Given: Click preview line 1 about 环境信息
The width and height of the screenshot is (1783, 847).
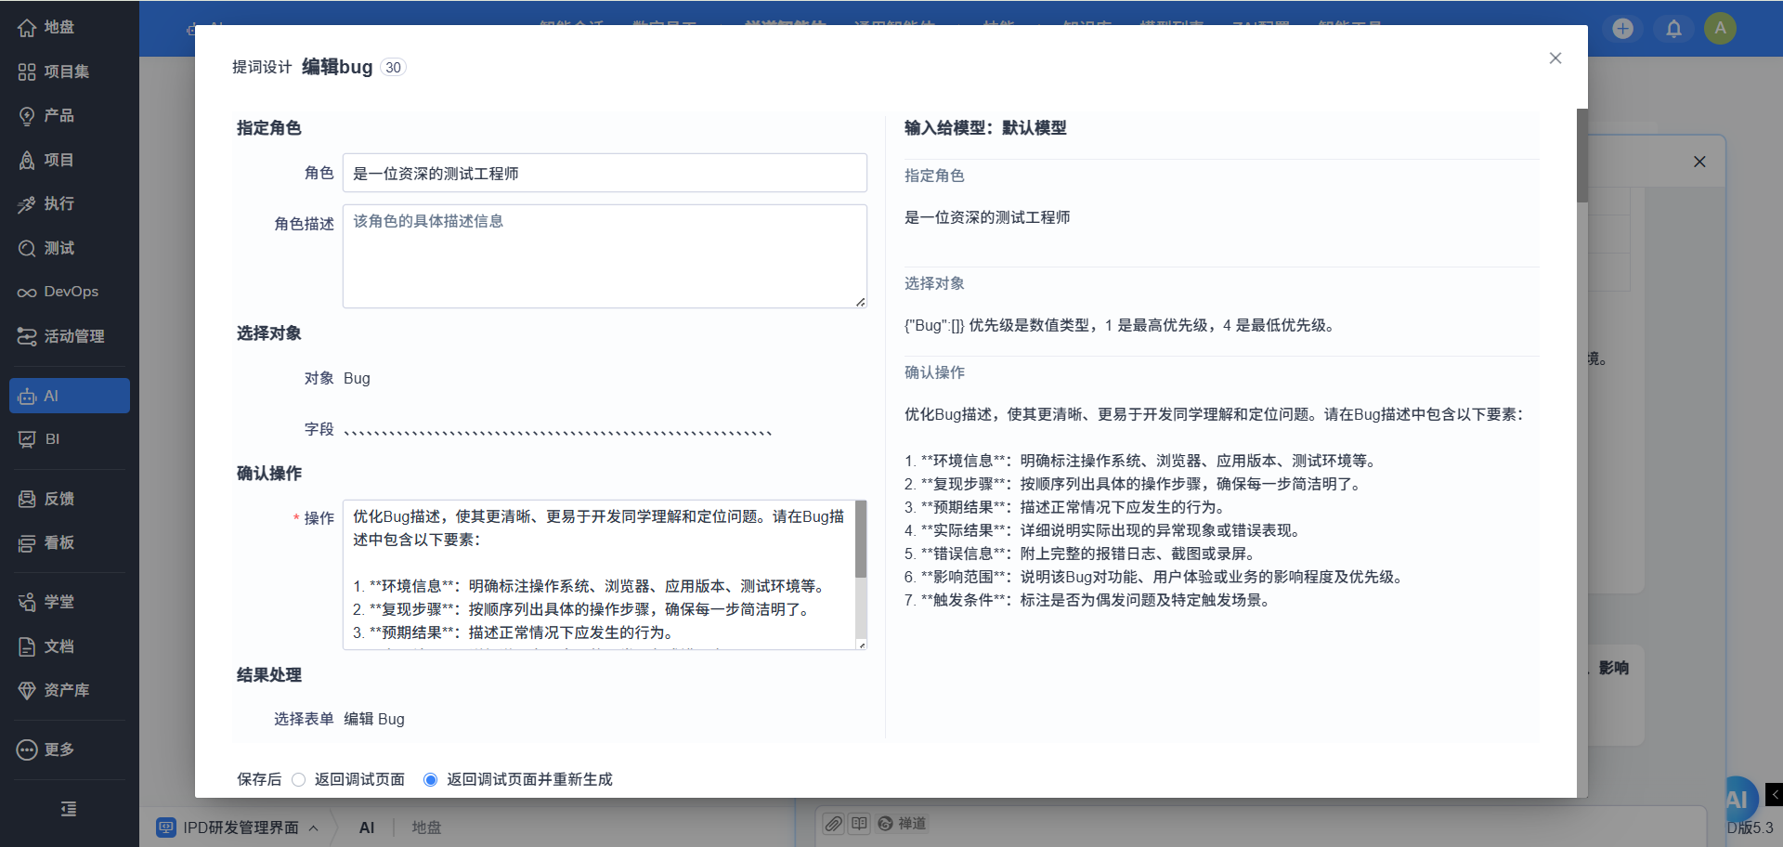Looking at the screenshot, I should [1142, 461].
